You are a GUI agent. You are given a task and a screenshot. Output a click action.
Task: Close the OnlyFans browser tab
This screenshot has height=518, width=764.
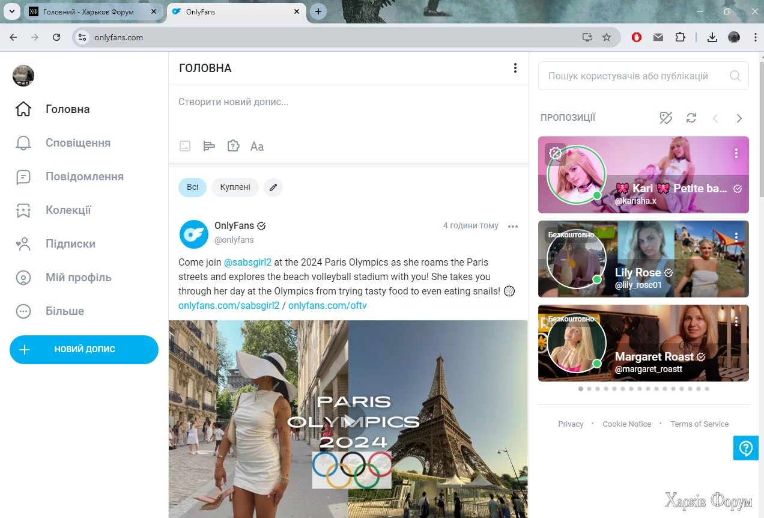(296, 11)
